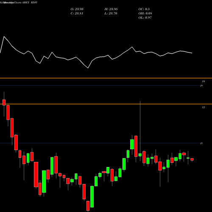The height and width of the screenshot is (212, 212).
Task: Click the "12" label under lower orange line
Action: 203,107
